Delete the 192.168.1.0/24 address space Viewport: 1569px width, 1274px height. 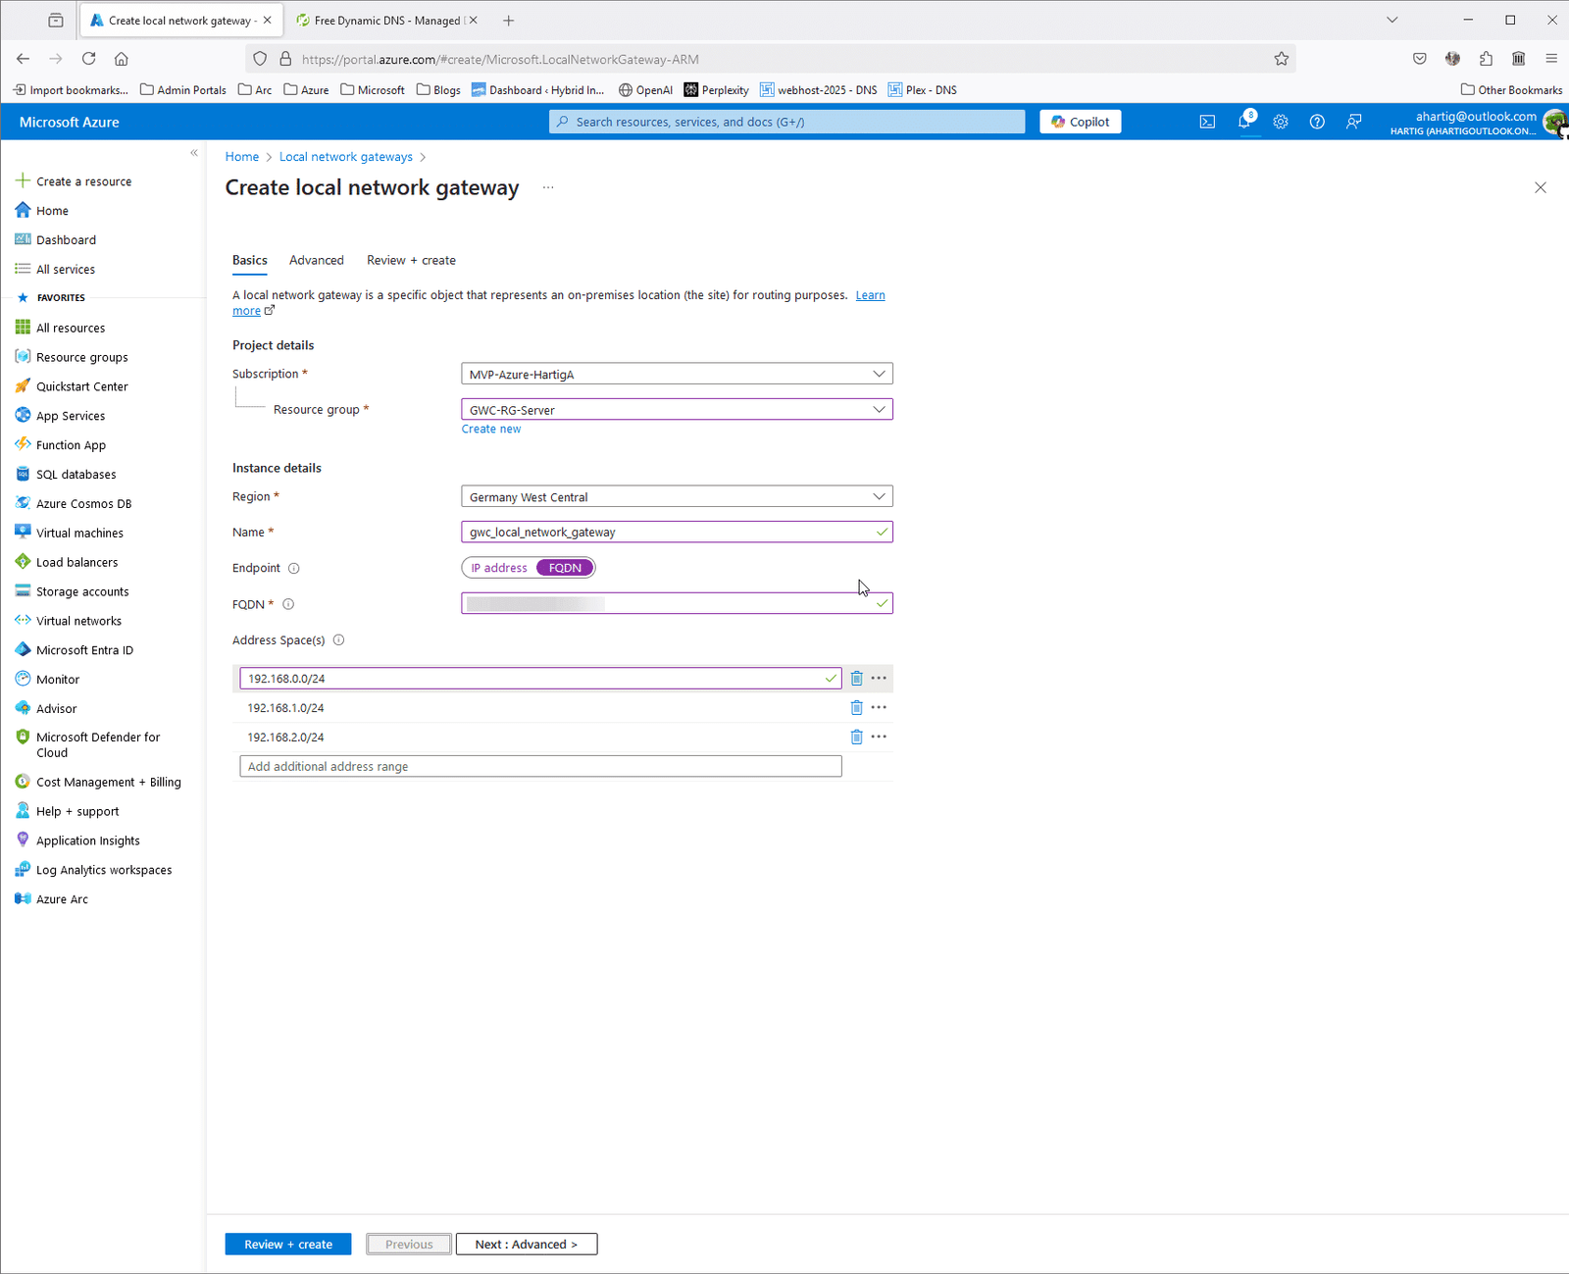coord(856,707)
